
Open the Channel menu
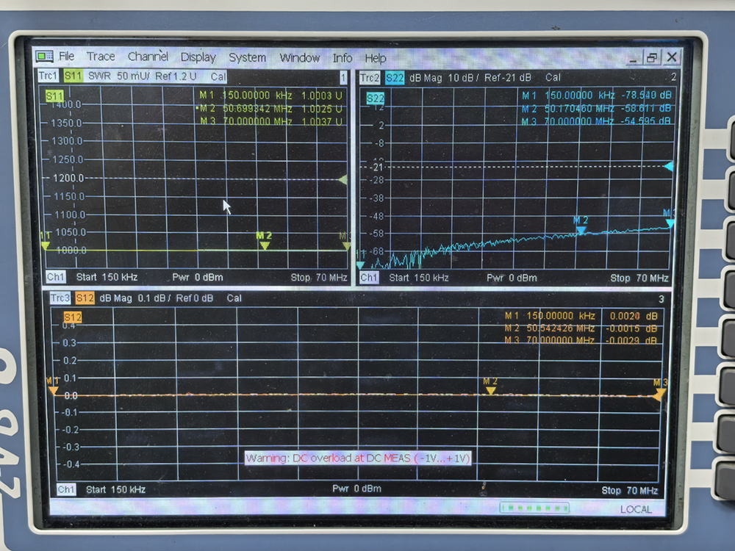click(148, 57)
